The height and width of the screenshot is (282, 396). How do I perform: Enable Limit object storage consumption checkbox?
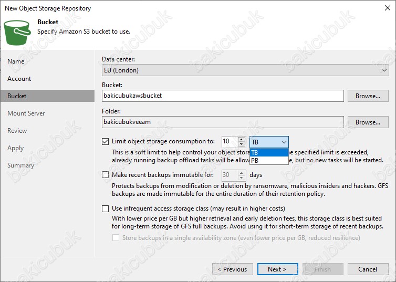click(x=106, y=141)
